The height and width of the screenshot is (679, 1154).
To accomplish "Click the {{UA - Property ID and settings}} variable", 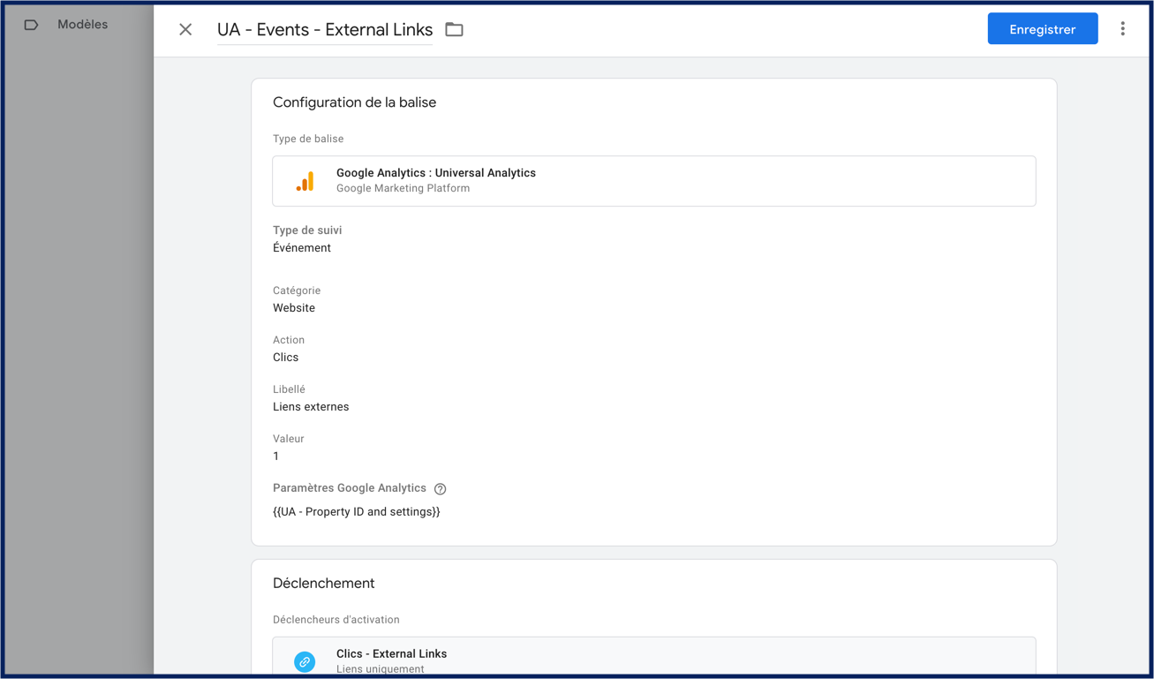I will coord(357,512).
